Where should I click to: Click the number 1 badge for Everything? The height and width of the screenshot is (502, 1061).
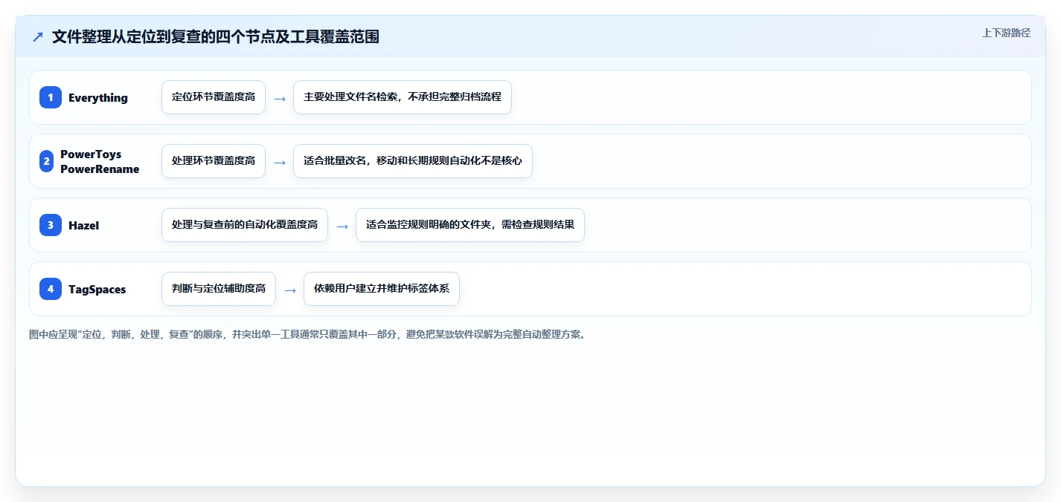(51, 97)
